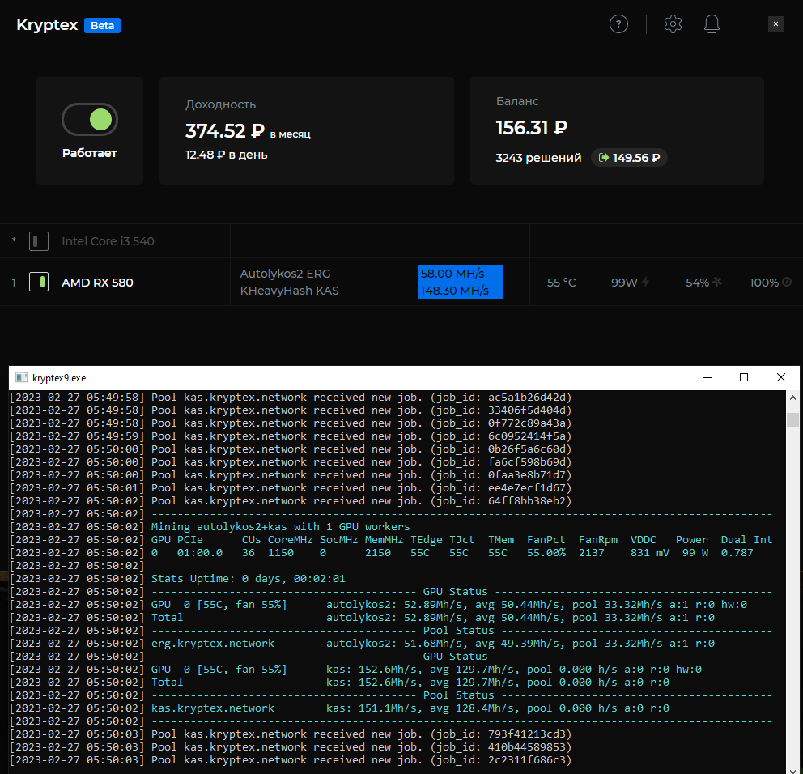This screenshot has height=774, width=803.
Task: Select the AMD RX 580 row label
Action: click(x=97, y=283)
